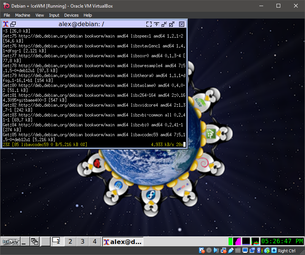Click the taskbar clock display

[282, 241]
